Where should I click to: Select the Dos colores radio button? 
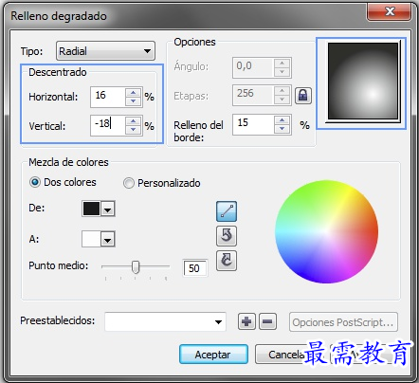click(34, 182)
